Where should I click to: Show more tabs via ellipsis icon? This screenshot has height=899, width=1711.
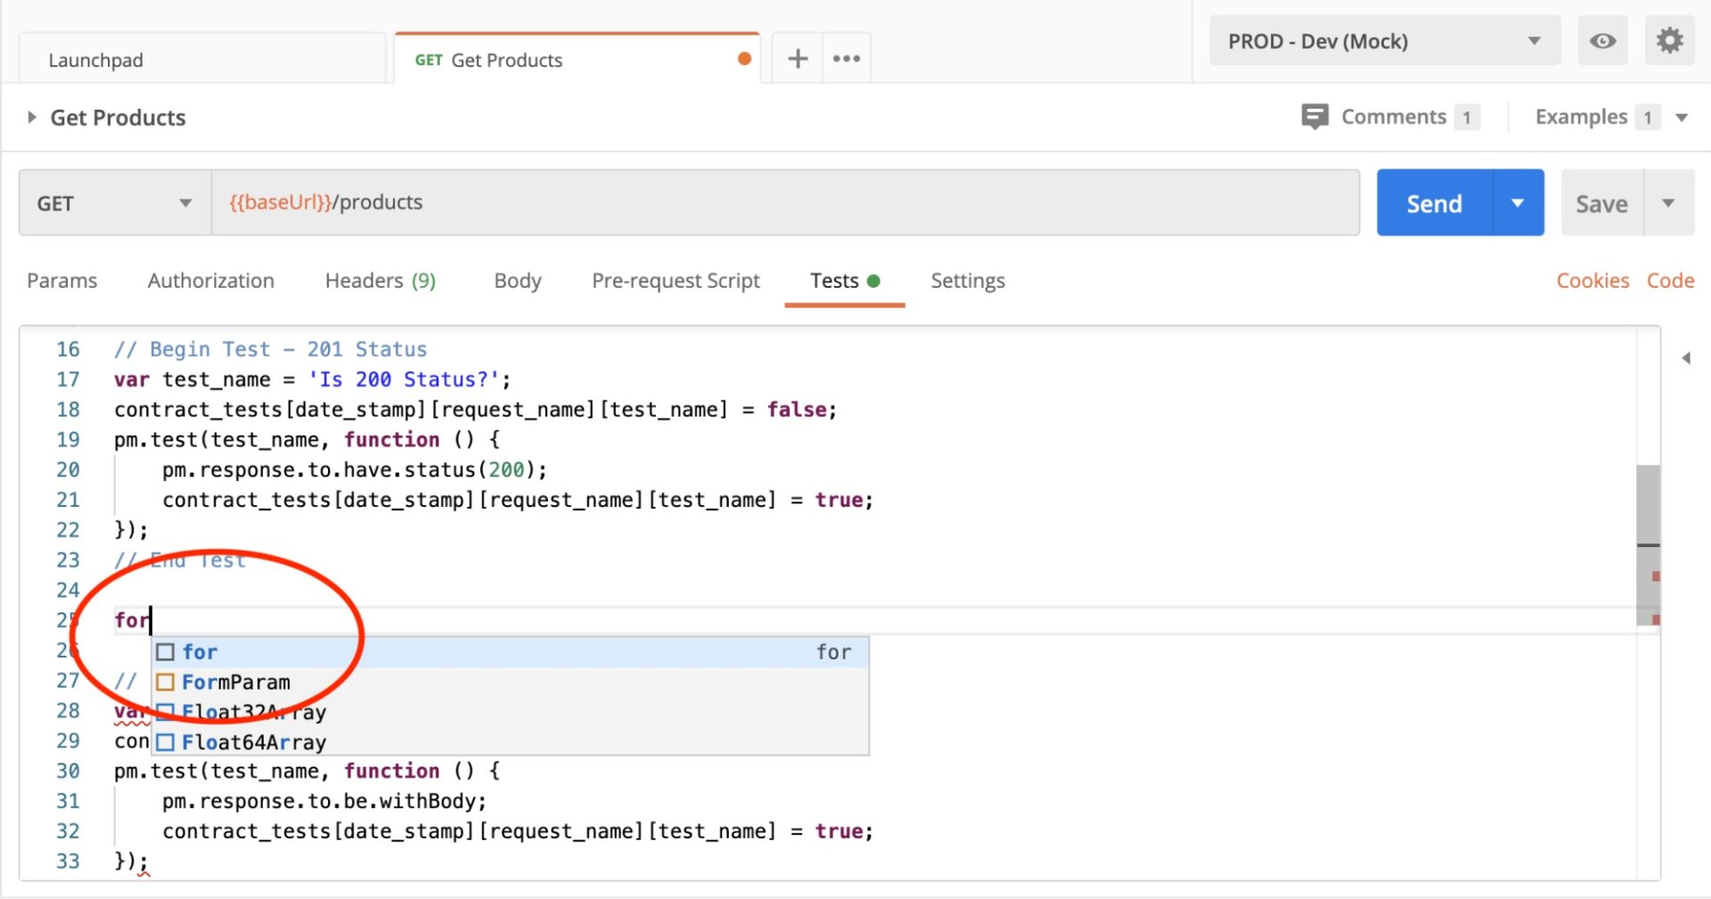click(845, 57)
